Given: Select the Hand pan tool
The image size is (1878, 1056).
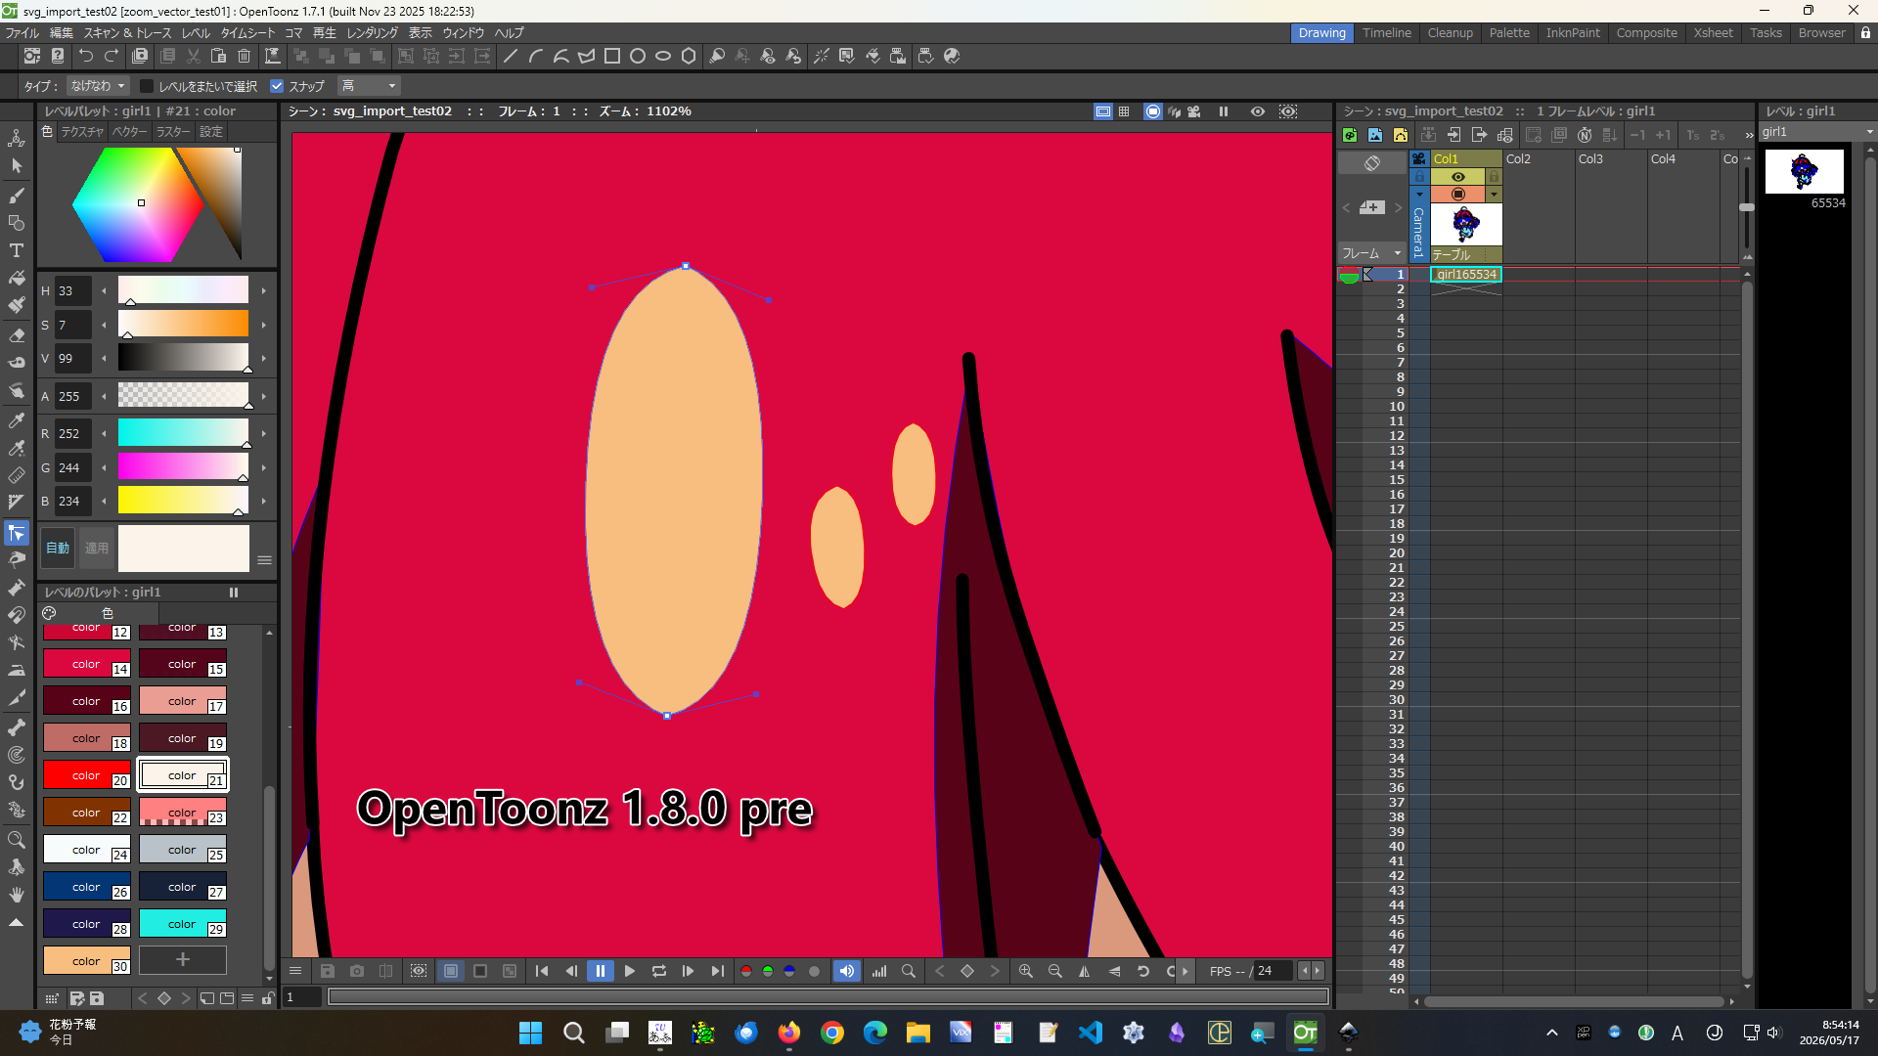Looking at the screenshot, I should pyautogui.click(x=17, y=895).
